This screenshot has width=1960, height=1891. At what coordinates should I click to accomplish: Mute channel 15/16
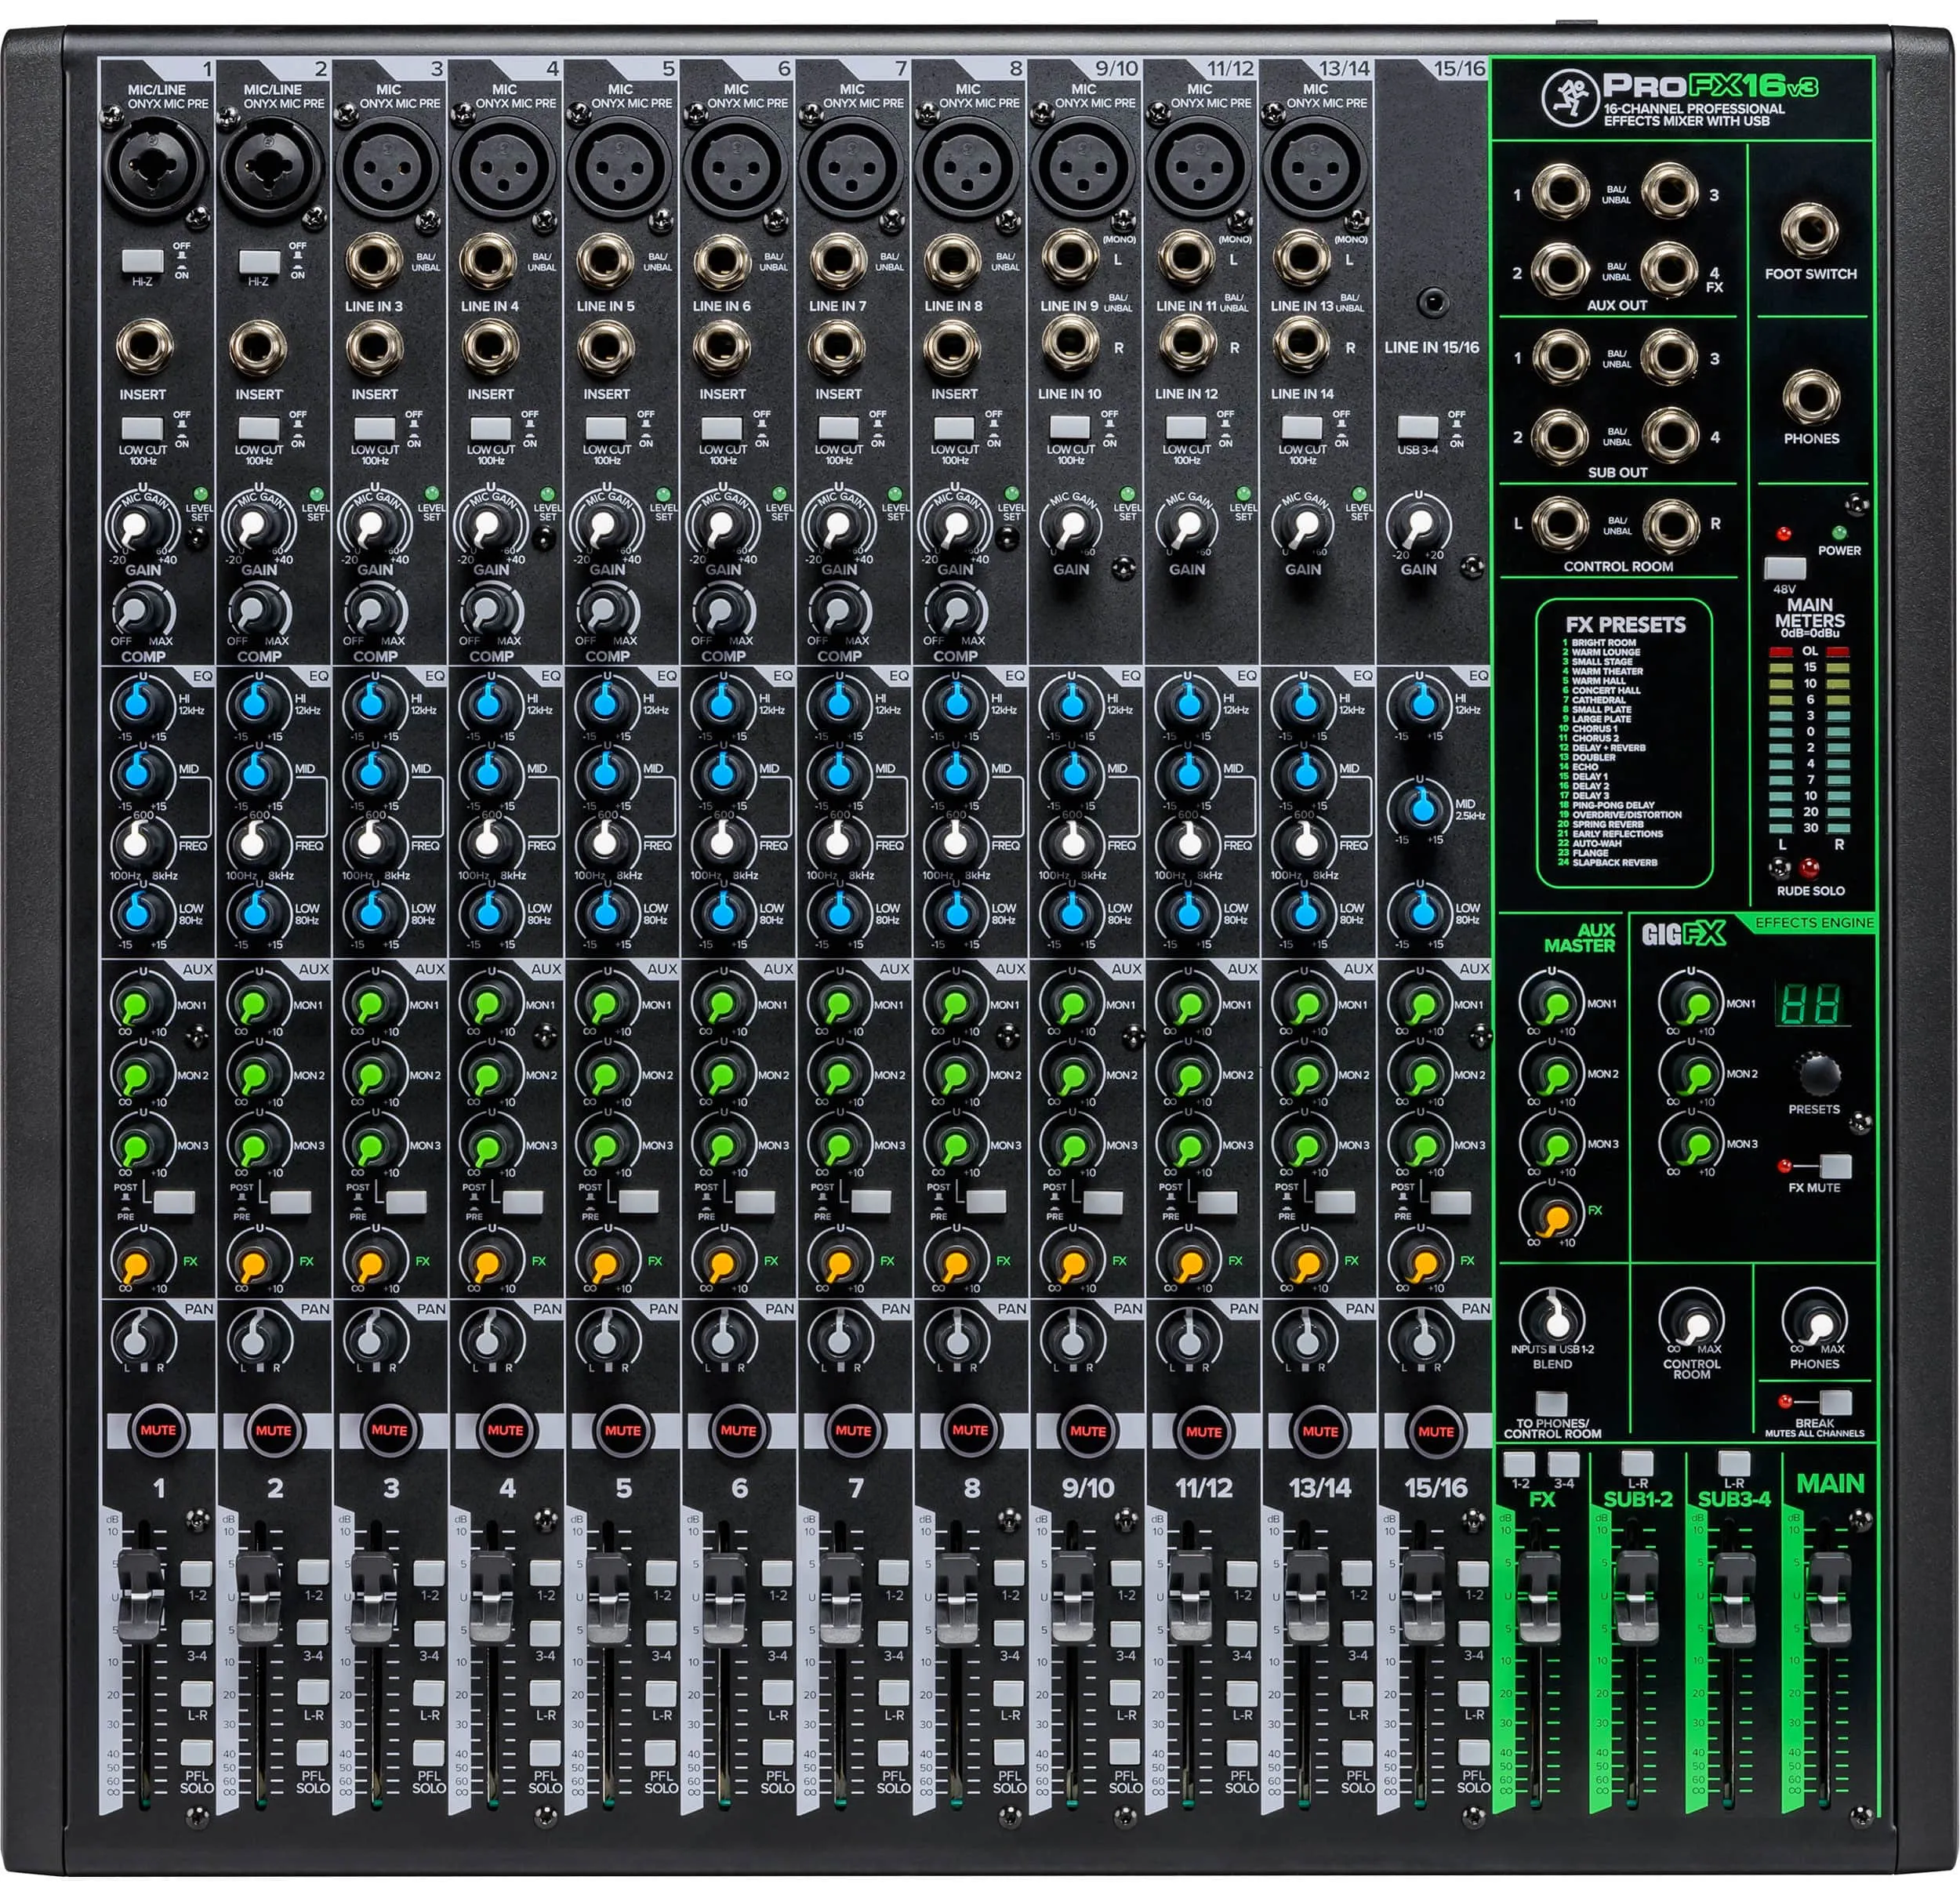point(1435,1431)
